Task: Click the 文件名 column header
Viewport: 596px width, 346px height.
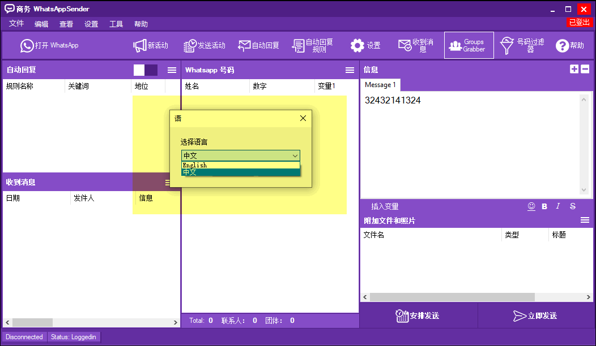Action: [431, 235]
